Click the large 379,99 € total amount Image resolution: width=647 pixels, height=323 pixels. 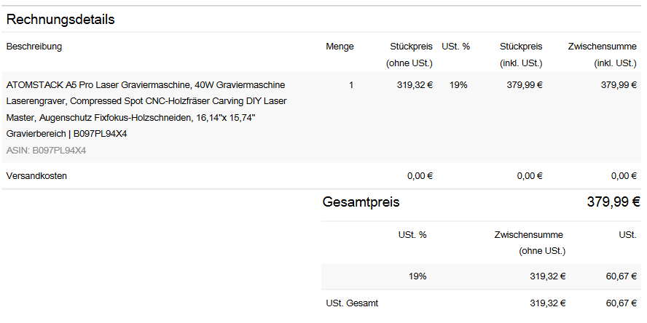pos(613,202)
